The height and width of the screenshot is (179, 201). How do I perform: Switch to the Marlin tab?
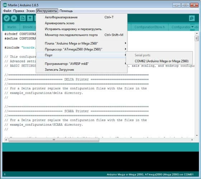(12, 27)
